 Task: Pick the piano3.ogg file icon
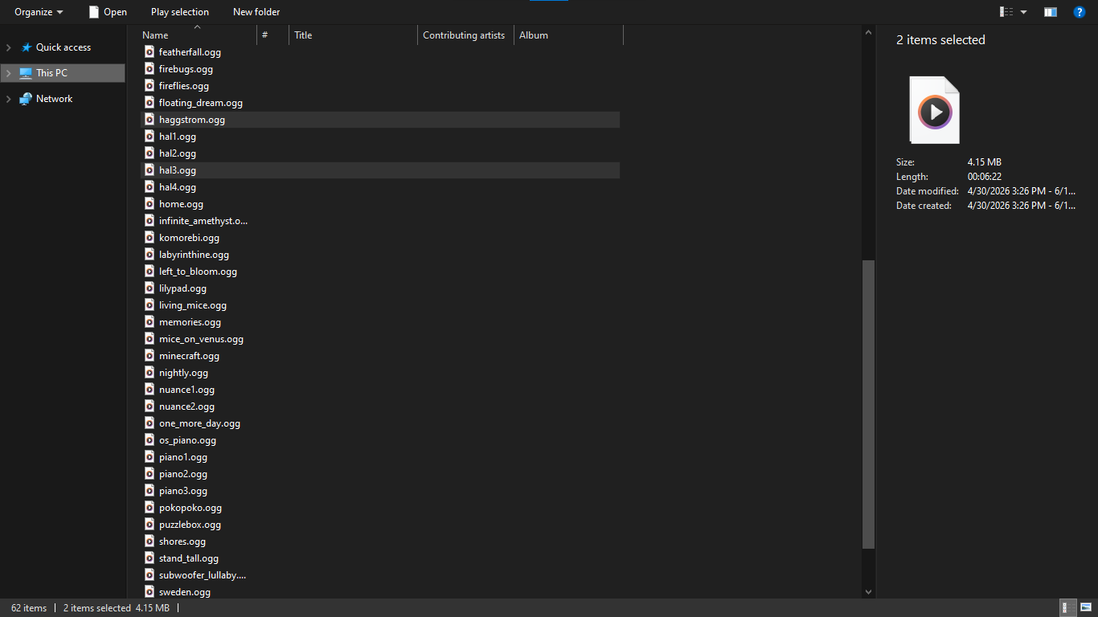pyautogui.click(x=150, y=490)
